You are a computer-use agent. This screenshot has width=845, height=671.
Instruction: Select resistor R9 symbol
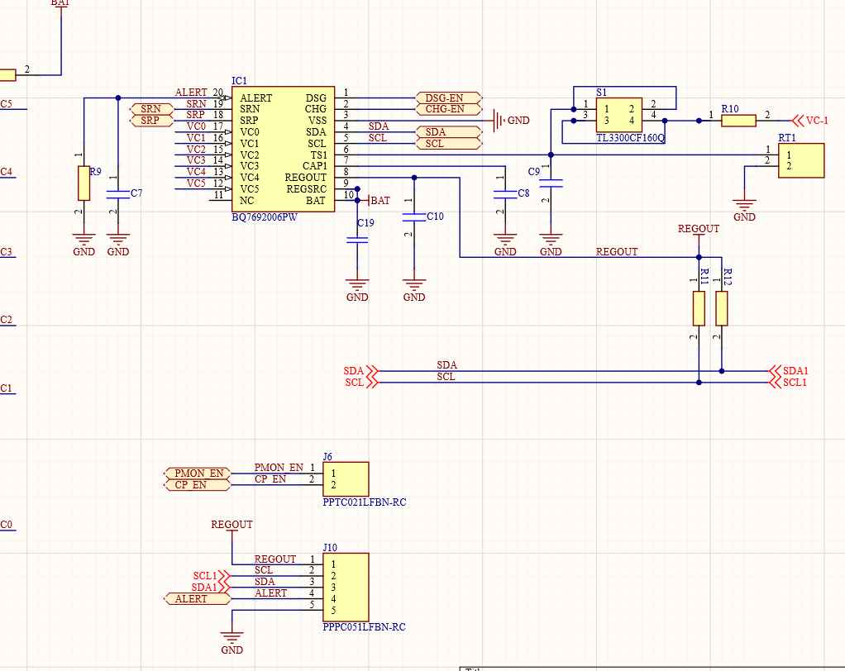coord(84,183)
